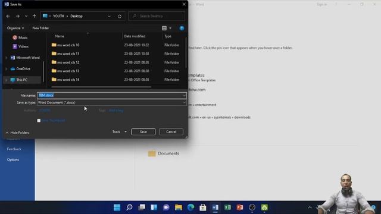The image size is (381, 214).
Task: Close the Save As dialog
Action: coord(184,4)
